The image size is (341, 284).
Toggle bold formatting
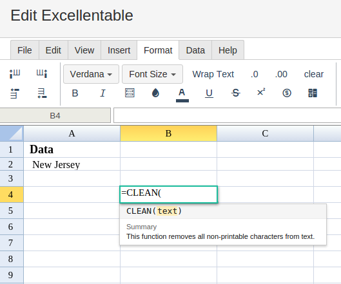click(x=75, y=93)
